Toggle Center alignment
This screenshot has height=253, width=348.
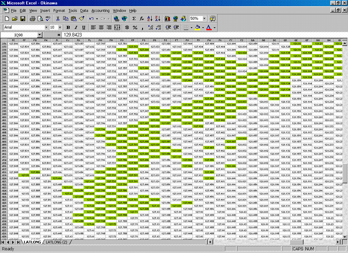click(102, 27)
